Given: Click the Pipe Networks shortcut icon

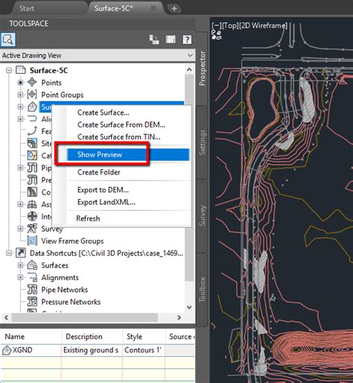Looking at the screenshot, I should click(32, 289).
